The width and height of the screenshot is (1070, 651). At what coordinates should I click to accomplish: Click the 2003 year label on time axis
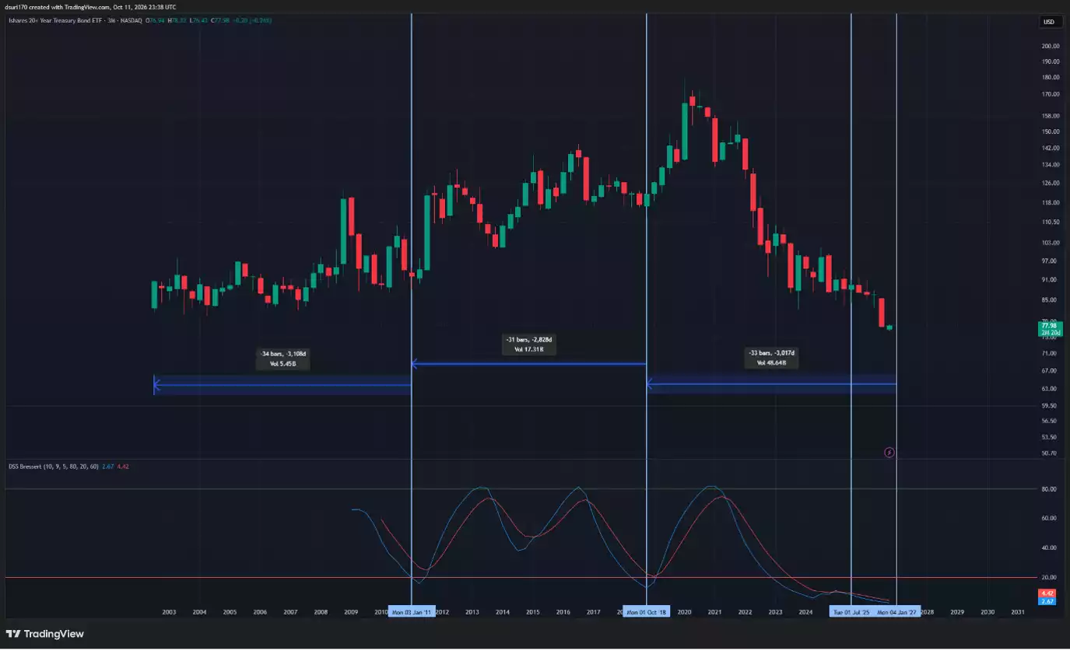[x=169, y=612]
